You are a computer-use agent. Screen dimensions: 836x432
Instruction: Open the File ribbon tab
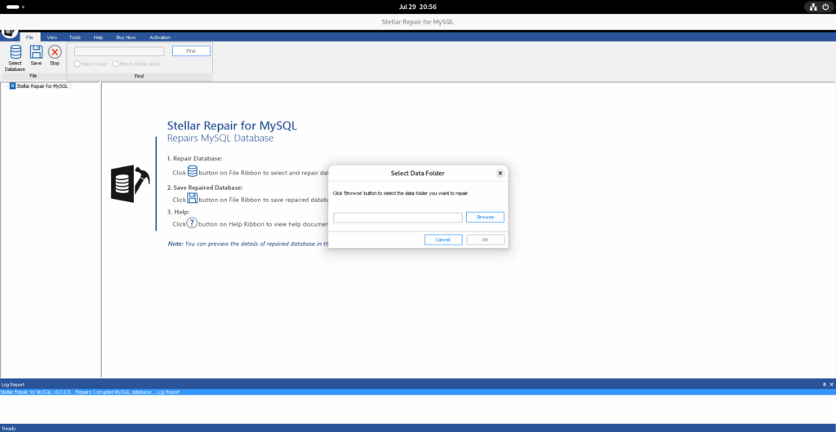[30, 37]
